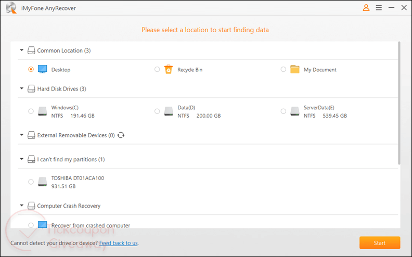Click the My Document label
Screen dimensions: 412x257
[320, 70]
